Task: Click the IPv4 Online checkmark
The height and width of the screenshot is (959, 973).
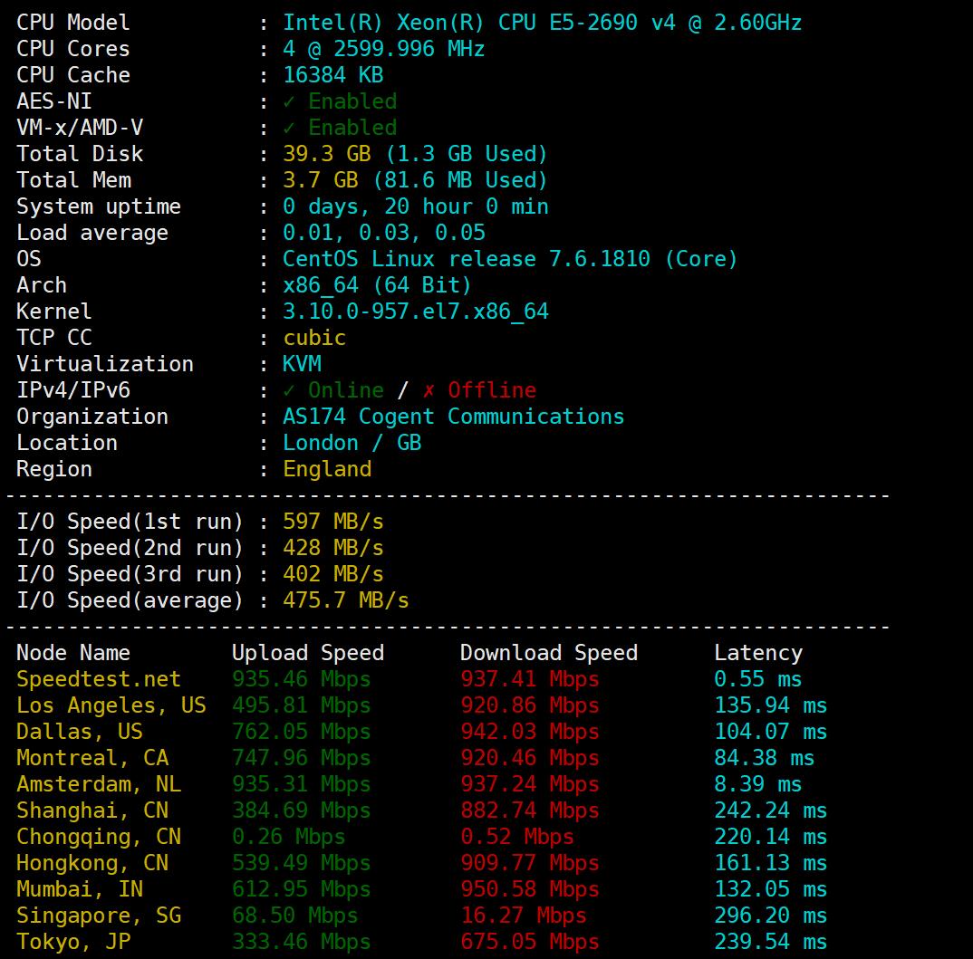Action: 289,390
